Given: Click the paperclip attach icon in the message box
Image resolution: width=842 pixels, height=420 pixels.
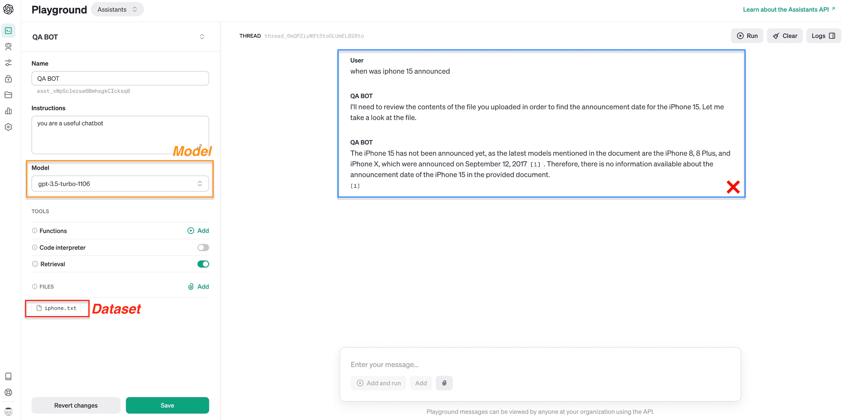Looking at the screenshot, I should (444, 383).
